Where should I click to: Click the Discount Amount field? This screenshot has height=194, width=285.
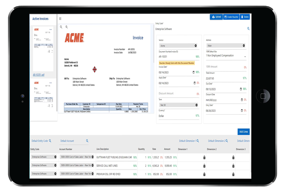(x=179, y=94)
